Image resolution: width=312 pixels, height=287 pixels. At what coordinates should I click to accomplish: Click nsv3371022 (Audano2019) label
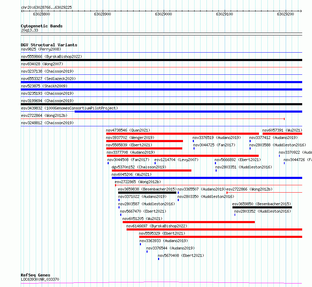[142, 196]
